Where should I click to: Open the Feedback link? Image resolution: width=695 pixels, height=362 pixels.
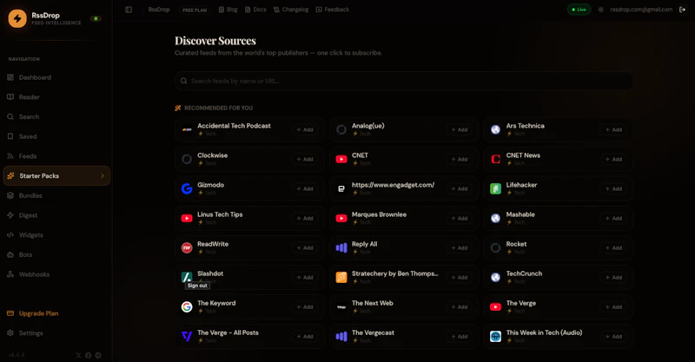(x=333, y=10)
